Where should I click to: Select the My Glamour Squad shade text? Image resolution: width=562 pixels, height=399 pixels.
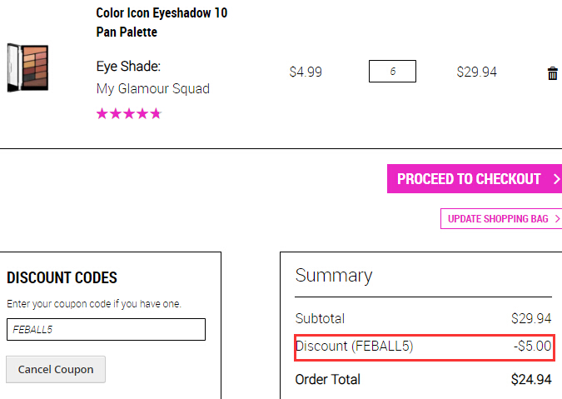click(153, 88)
